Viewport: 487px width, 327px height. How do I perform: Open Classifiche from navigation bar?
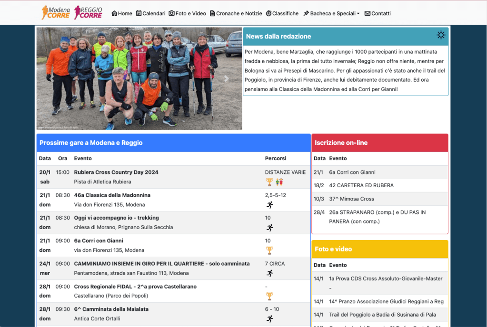[x=282, y=13]
